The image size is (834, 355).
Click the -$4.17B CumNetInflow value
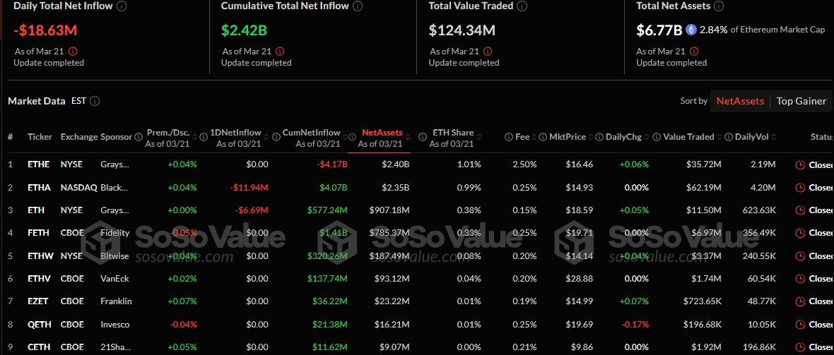click(x=332, y=164)
